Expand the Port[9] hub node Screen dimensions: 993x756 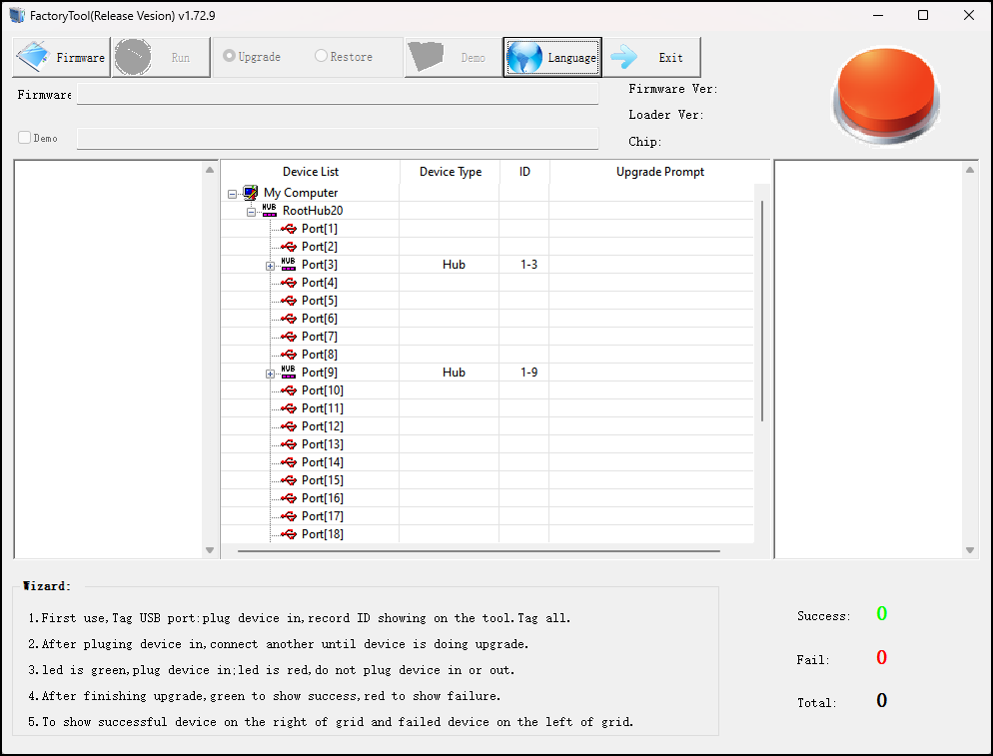pos(271,374)
